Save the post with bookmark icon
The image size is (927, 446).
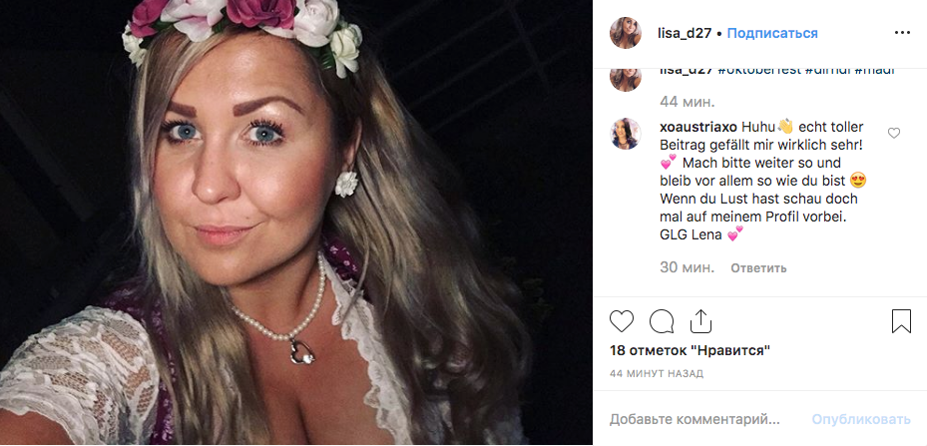click(901, 321)
